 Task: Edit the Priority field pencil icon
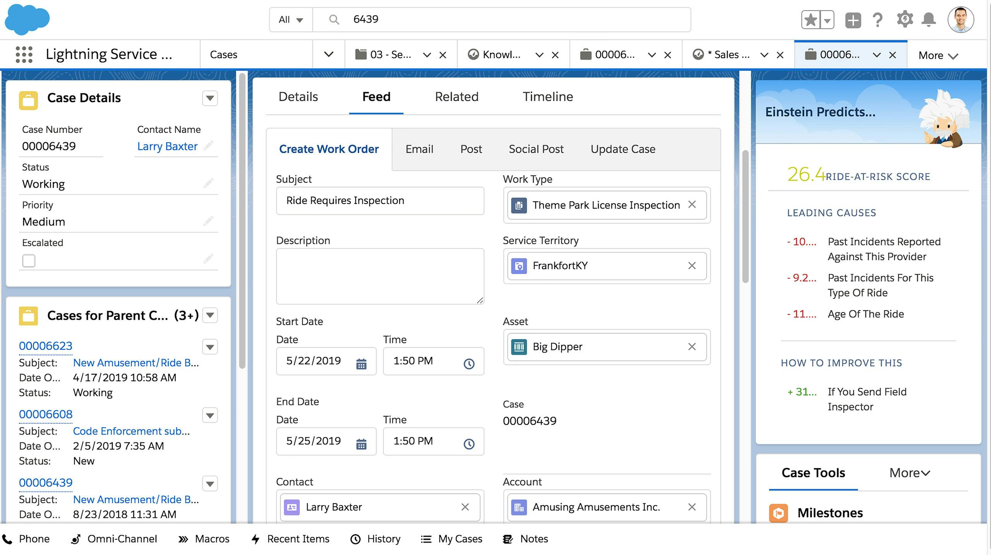pyautogui.click(x=208, y=221)
